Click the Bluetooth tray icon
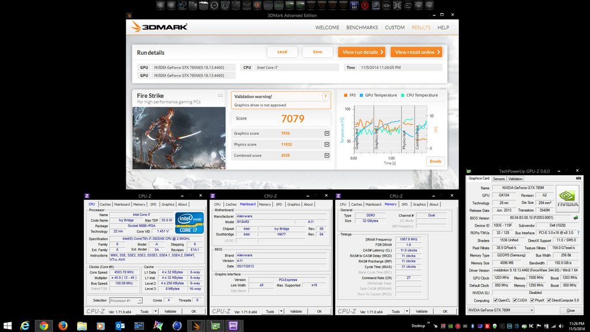This screenshot has height=332, width=590. click(x=472, y=326)
